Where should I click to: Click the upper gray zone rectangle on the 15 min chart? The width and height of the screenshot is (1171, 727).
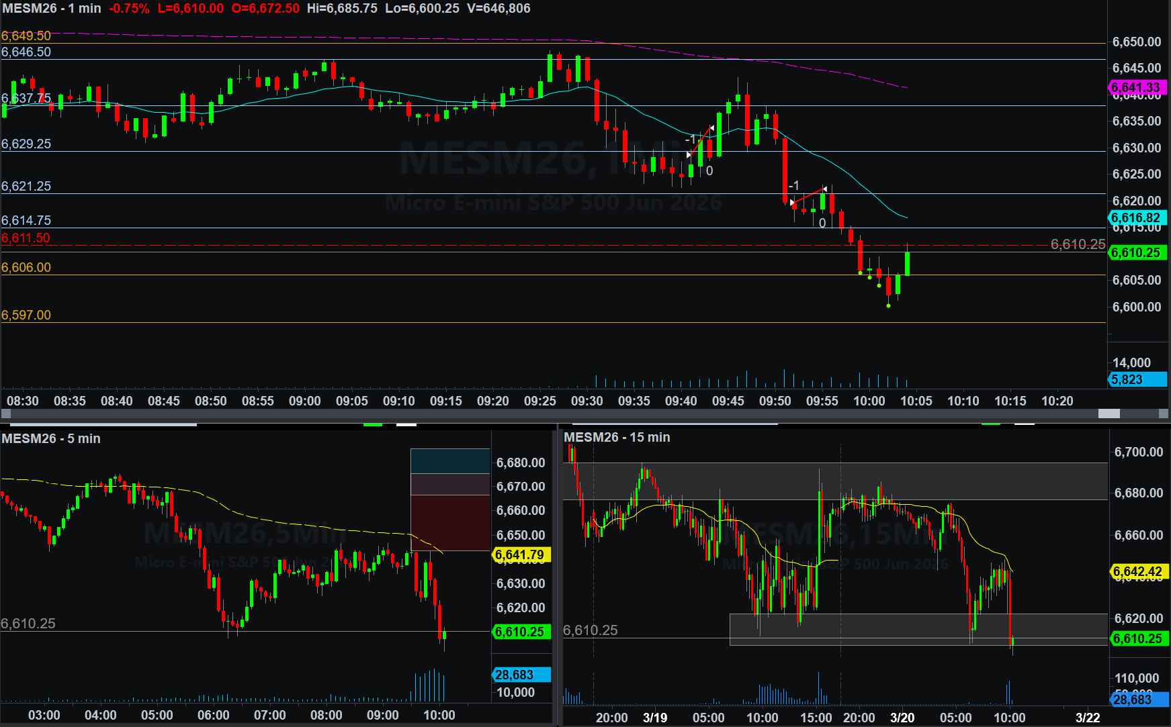tap(833, 481)
